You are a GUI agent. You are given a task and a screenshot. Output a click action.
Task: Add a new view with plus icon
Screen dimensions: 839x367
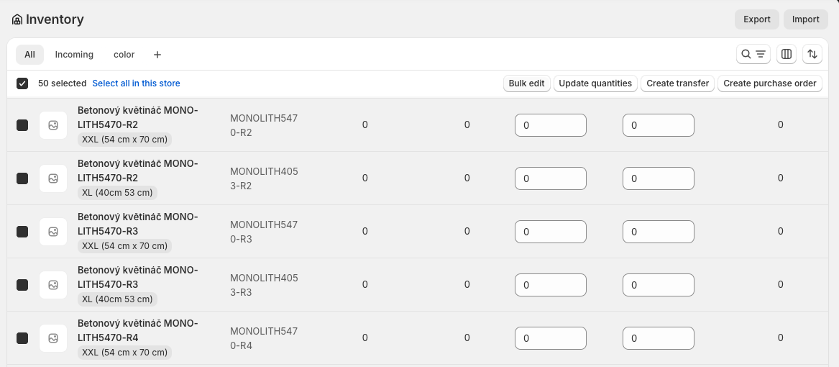[x=157, y=55]
